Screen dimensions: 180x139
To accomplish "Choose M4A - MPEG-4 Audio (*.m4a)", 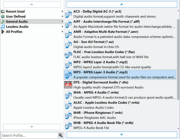I will point(120,95).
